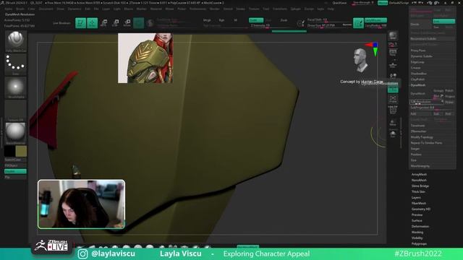Expand the Thick Skin section

pyautogui.click(x=418, y=191)
